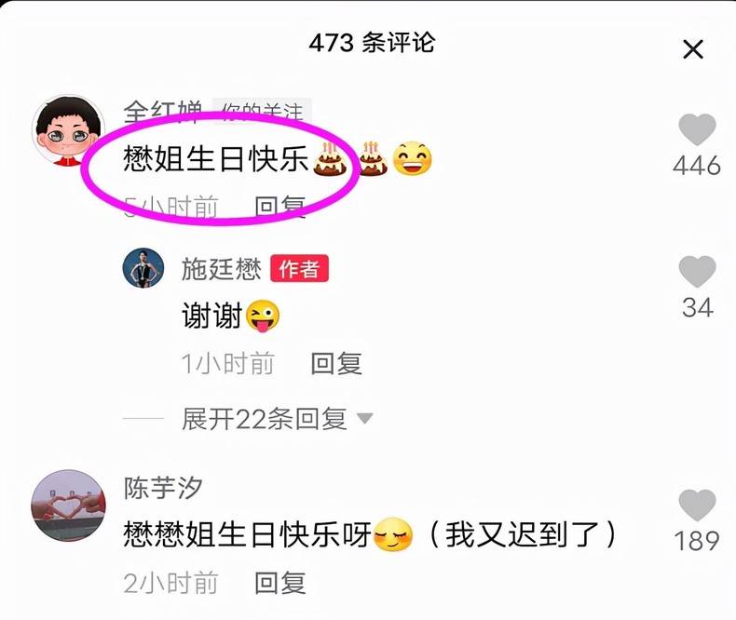Reply to 全红婵's comment via 回复

280,207
